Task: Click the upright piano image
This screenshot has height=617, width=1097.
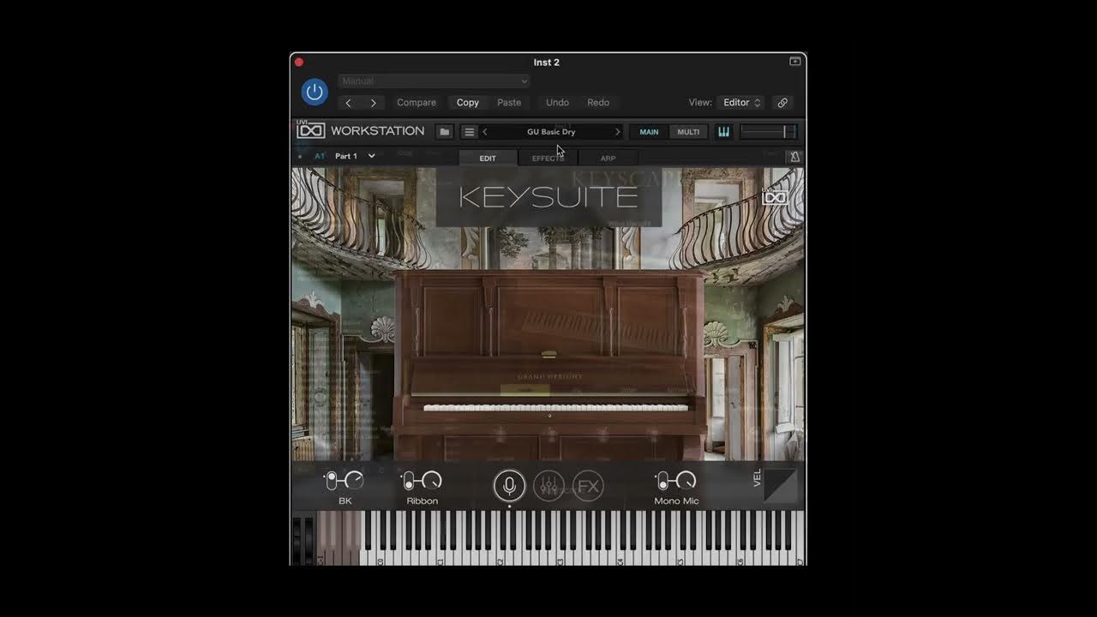Action: (x=548, y=367)
